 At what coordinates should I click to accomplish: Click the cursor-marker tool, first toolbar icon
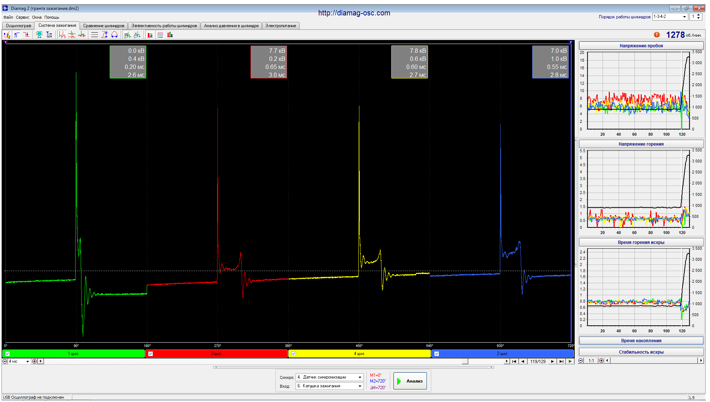pos(7,35)
